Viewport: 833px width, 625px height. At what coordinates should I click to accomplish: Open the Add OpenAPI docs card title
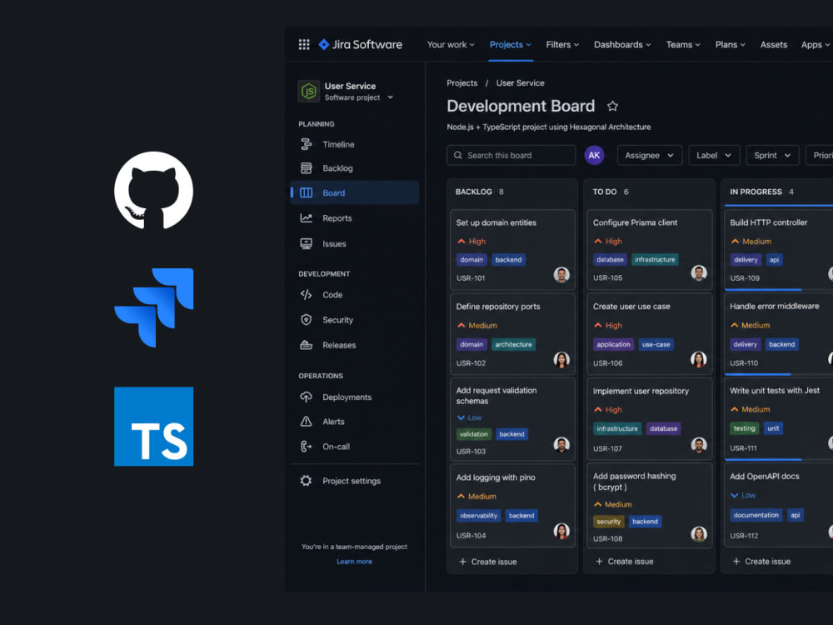coord(764,476)
